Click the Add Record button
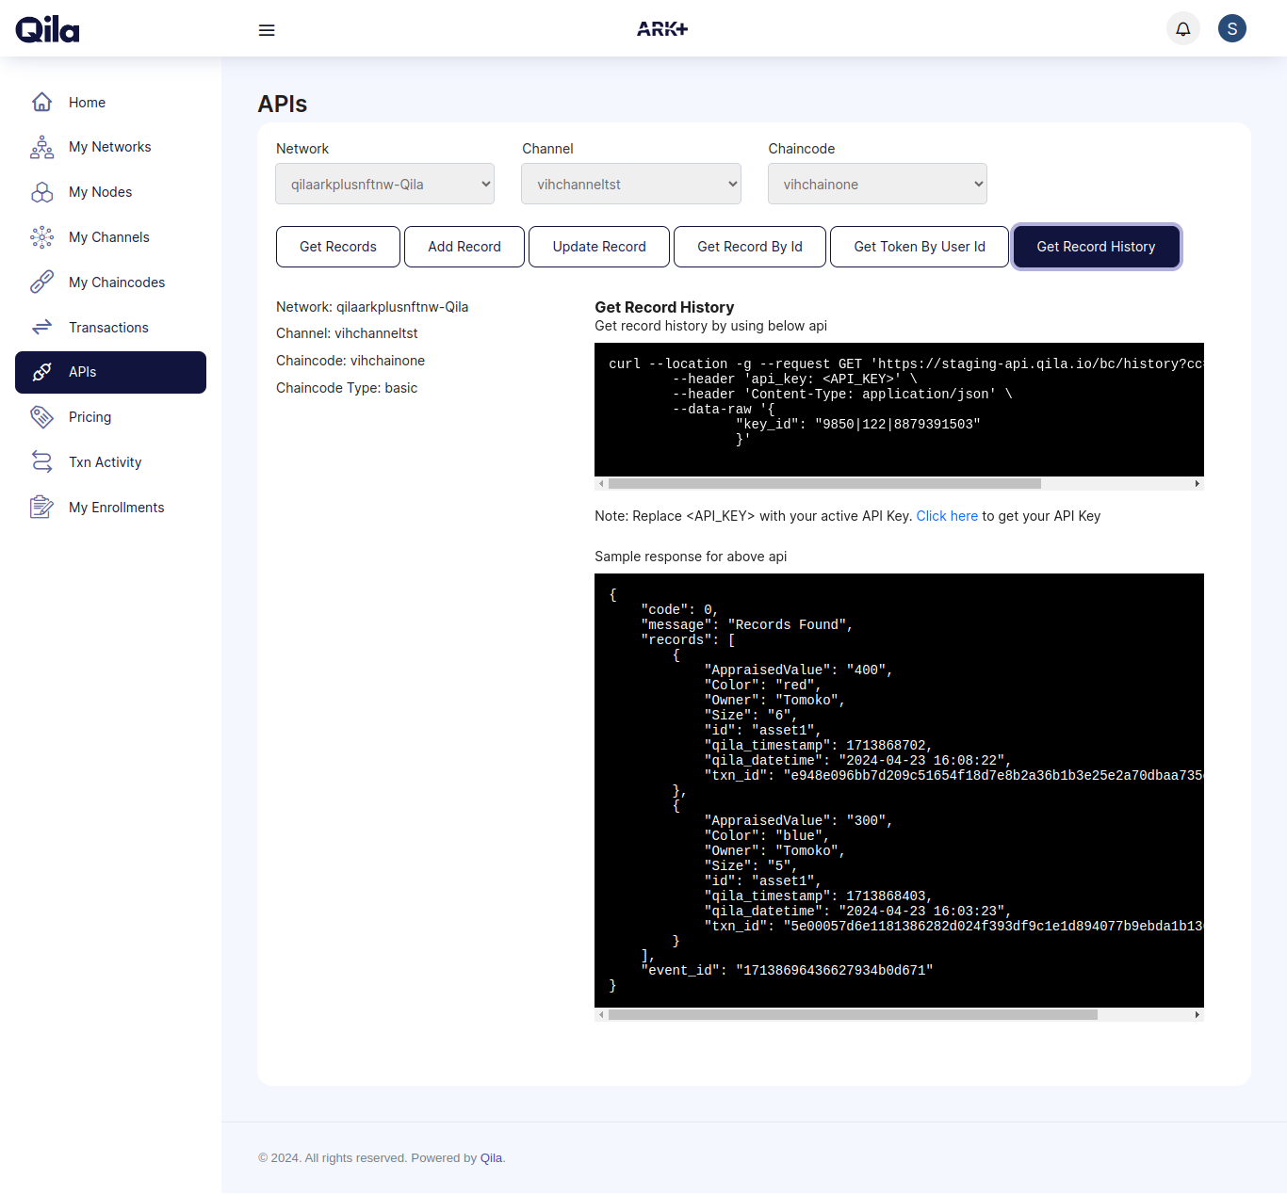 click(x=464, y=247)
